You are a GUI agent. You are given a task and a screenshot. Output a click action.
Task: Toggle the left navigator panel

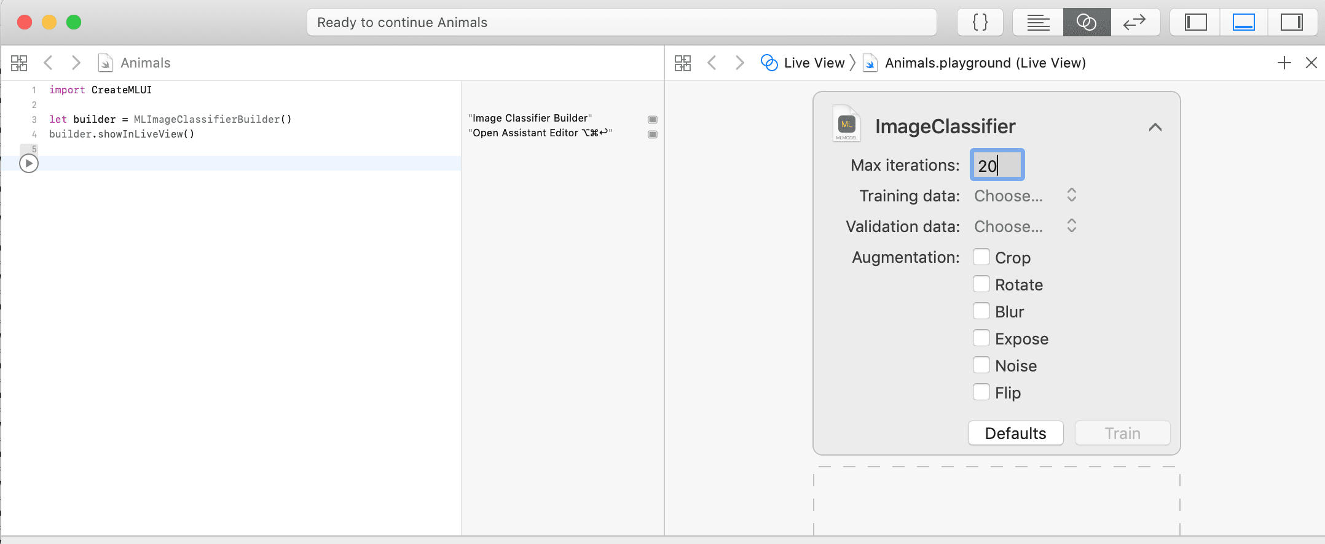click(1196, 23)
